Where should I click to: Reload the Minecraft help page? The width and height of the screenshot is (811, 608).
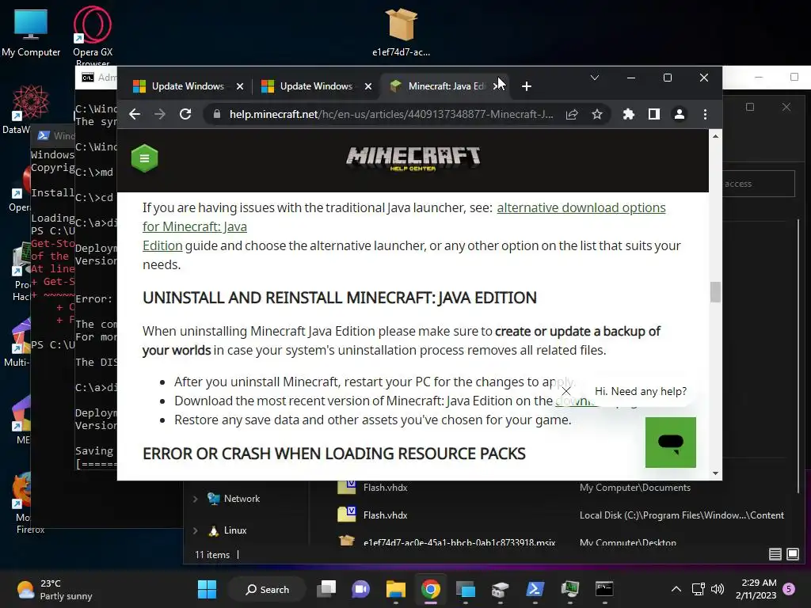(185, 114)
